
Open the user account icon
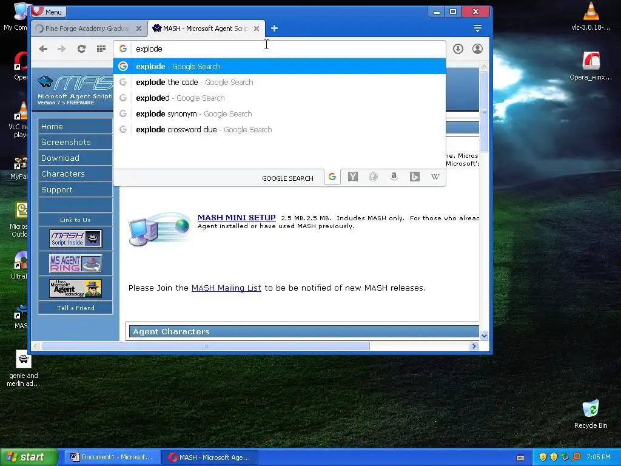click(477, 49)
